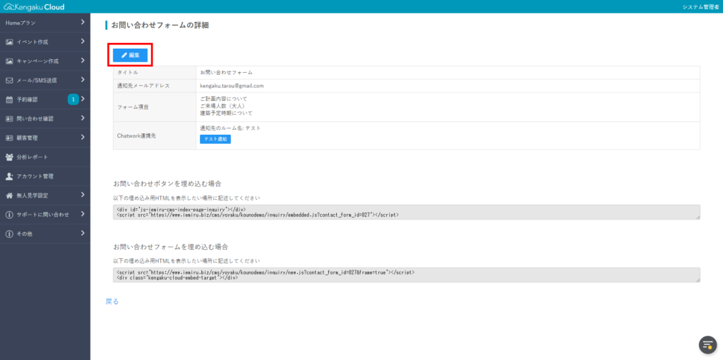Screen dimensions: 723x360
Task: Click the 編集 edit button
Action: point(130,55)
